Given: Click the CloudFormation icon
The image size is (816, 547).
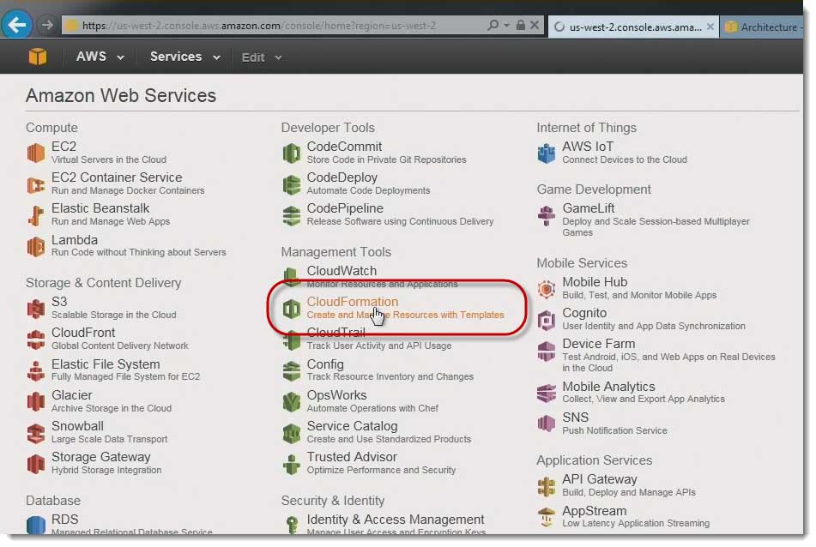Looking at the screenshot, I should 292,309.
